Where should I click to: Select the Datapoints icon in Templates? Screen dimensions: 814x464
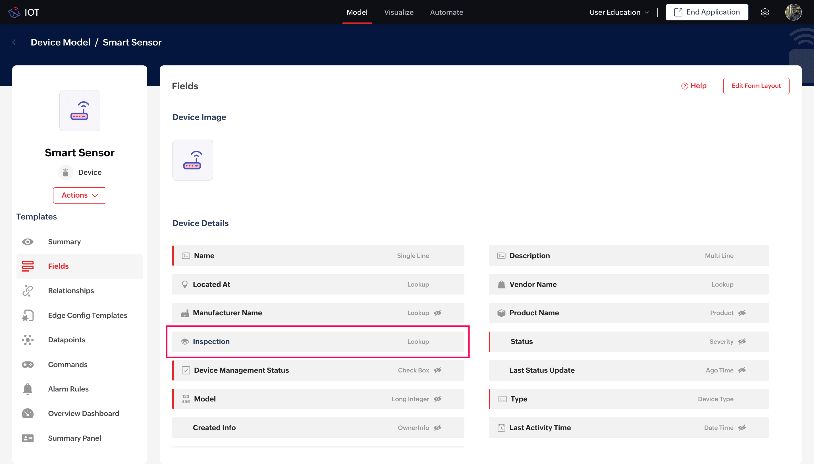pos(28,340)
